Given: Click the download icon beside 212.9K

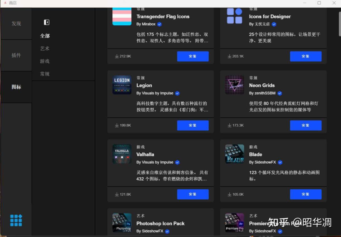Looking at the screenshot, I should (x=117, y=56).
